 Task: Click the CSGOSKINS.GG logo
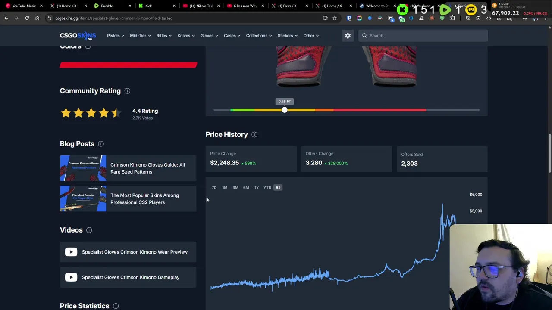78,36
